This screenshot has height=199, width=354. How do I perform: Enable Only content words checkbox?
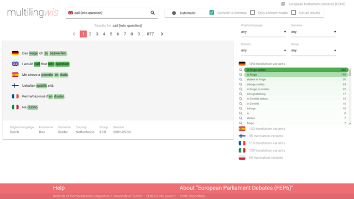(252, 13)
